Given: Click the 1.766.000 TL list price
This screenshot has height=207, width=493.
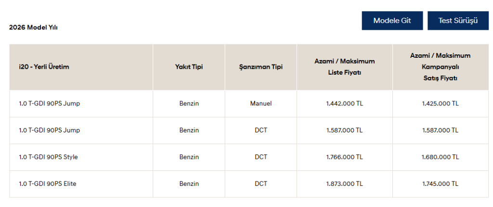Looking at the screenshot, I should pyautogui.click(x=344, y=157).
